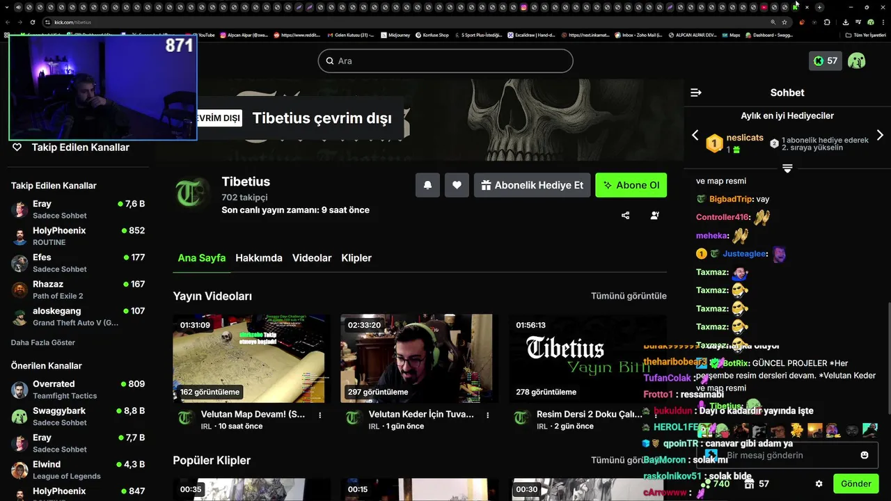Open the Tüm Yer İşaretleri folder

pos(866,35)
